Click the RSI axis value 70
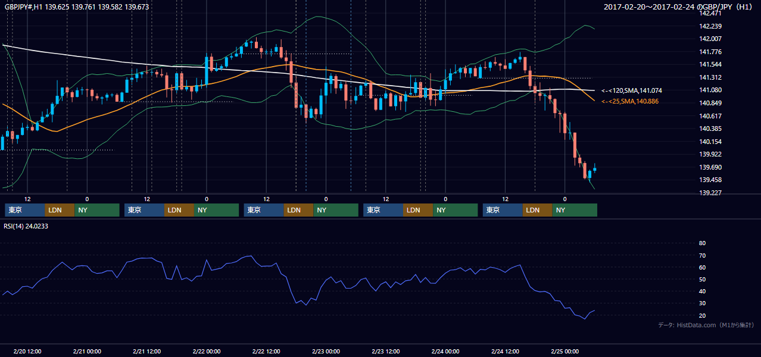The image size is (761, 357). (x=702, y=255)
